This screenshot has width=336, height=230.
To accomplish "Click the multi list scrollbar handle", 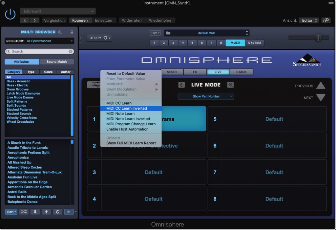I will (x=72, y=142).
